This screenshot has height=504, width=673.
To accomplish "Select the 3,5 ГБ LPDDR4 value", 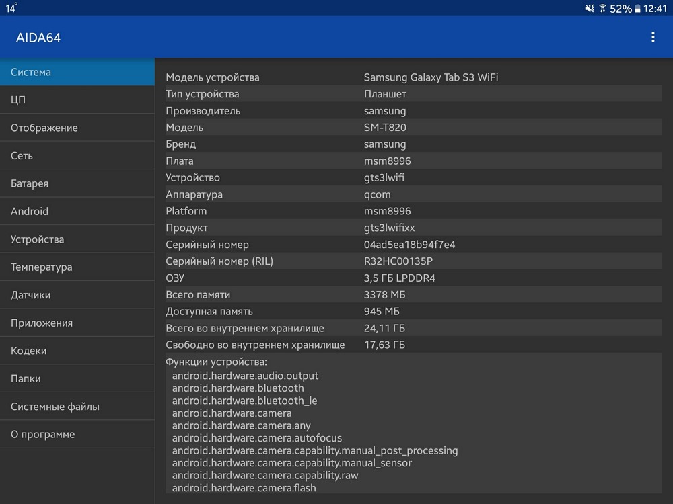I will tap(400, 278).
